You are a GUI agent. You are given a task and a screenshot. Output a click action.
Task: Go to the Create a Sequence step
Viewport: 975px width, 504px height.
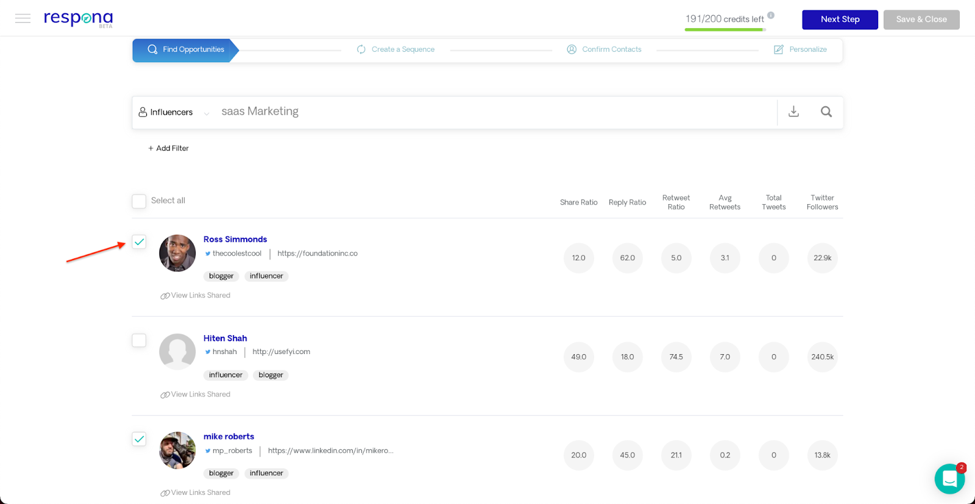click(396, 49)
